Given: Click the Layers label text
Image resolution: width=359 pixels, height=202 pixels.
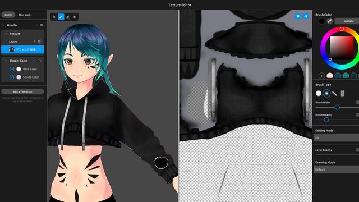Looking at the screenshot, I should [x=13, y=42].
